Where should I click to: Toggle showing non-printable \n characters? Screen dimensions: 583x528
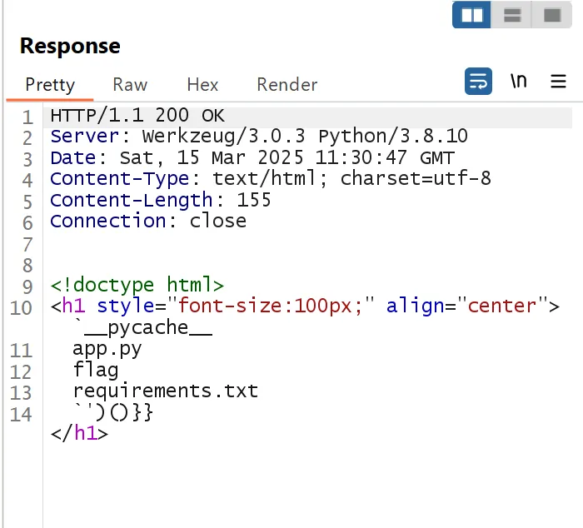[518, 82]
